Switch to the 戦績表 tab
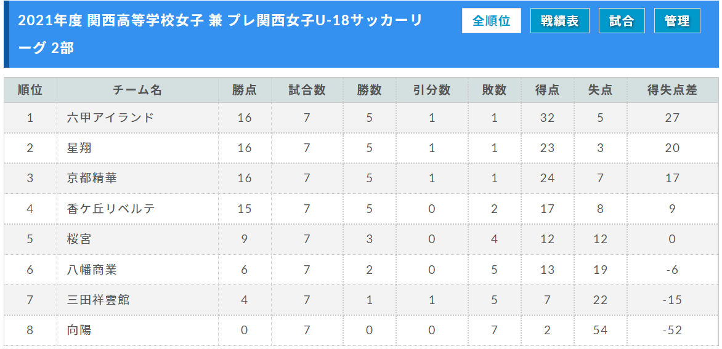722x349 pixels. point(560,21)
